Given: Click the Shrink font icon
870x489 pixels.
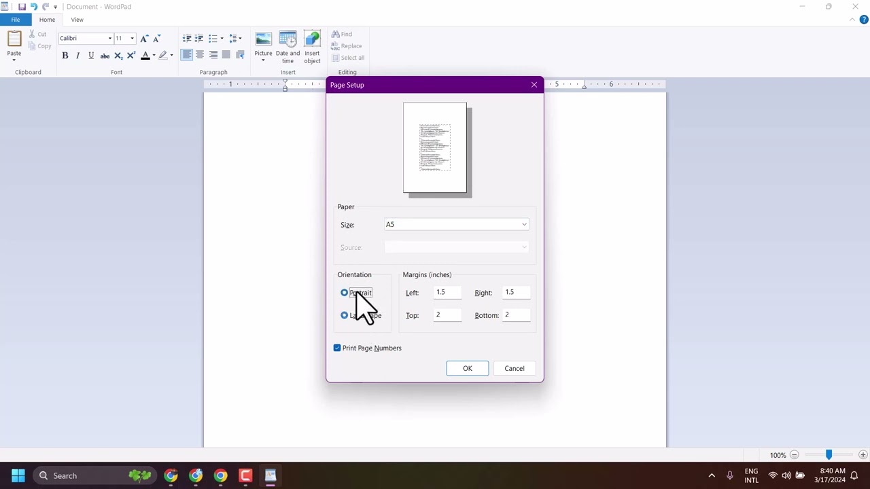Looking at the screenshot, I should tap(156, 38).
